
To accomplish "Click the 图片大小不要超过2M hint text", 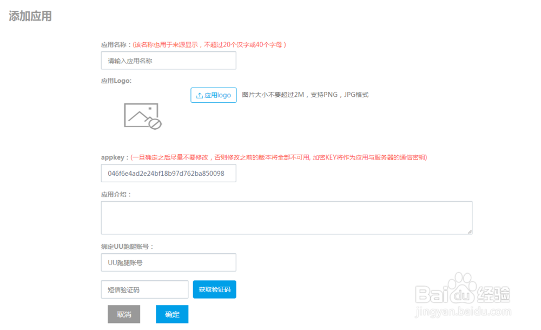I will coord(305,95).
